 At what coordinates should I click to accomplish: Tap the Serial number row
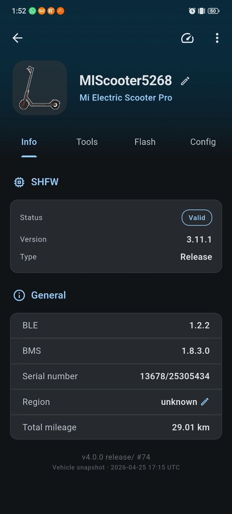tap(116, 376)
